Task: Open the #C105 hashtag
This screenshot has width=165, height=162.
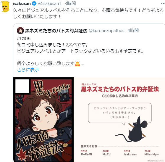Action: (24, 39)
